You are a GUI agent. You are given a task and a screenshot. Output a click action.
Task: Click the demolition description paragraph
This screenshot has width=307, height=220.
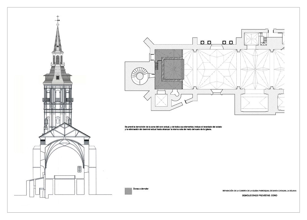click(x=168, y=128)
